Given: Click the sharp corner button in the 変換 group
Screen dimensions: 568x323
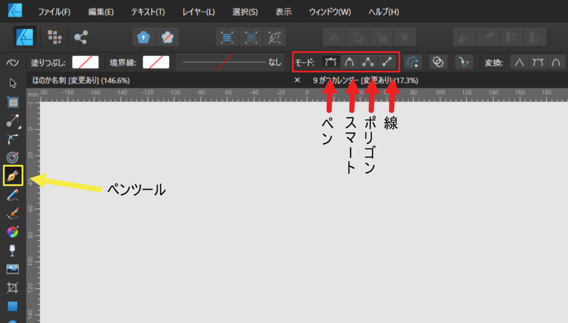Looking at the screenshot, I should (x=519, y=61).
